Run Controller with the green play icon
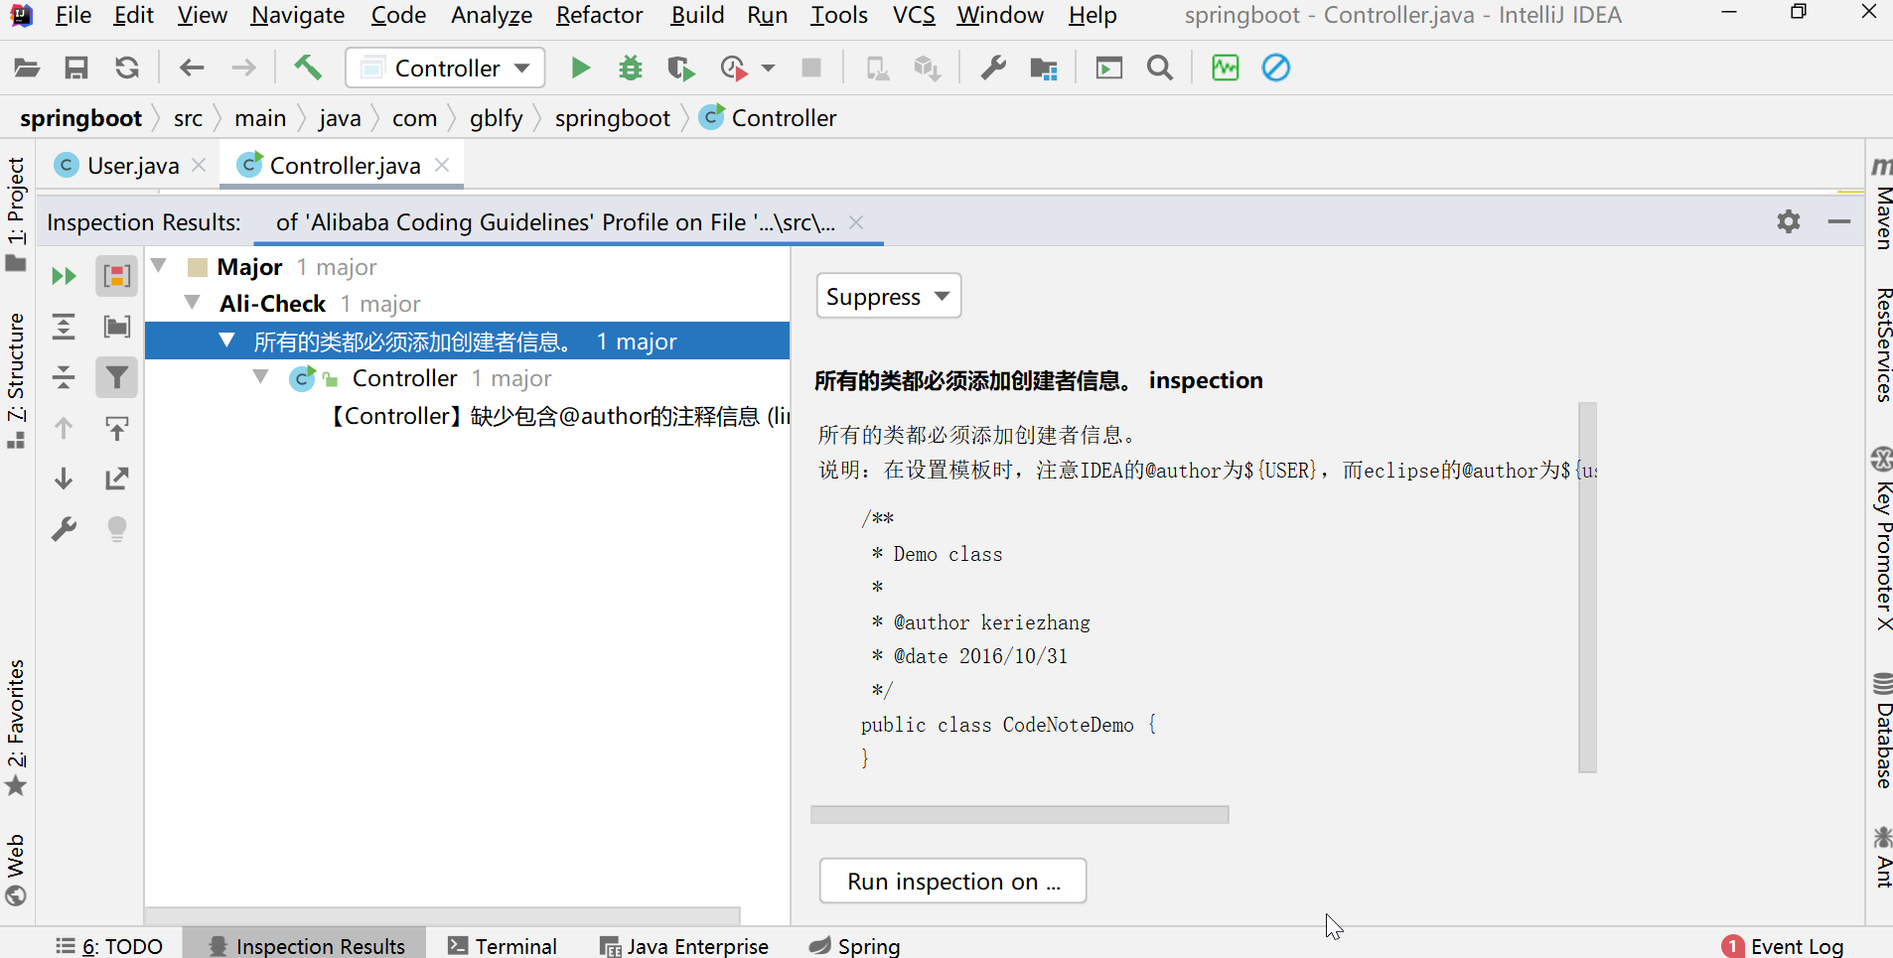This screenshot has width=1893, height=958. point(581,68)
